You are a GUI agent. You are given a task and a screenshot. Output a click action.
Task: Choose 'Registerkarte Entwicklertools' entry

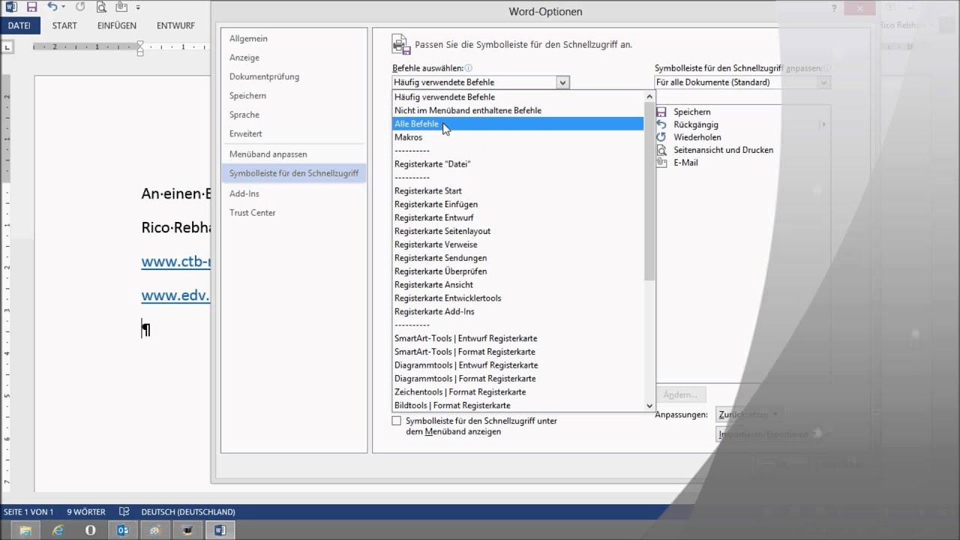[x=517, y=298]
